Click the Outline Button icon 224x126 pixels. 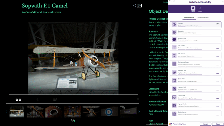click(174, 114)
